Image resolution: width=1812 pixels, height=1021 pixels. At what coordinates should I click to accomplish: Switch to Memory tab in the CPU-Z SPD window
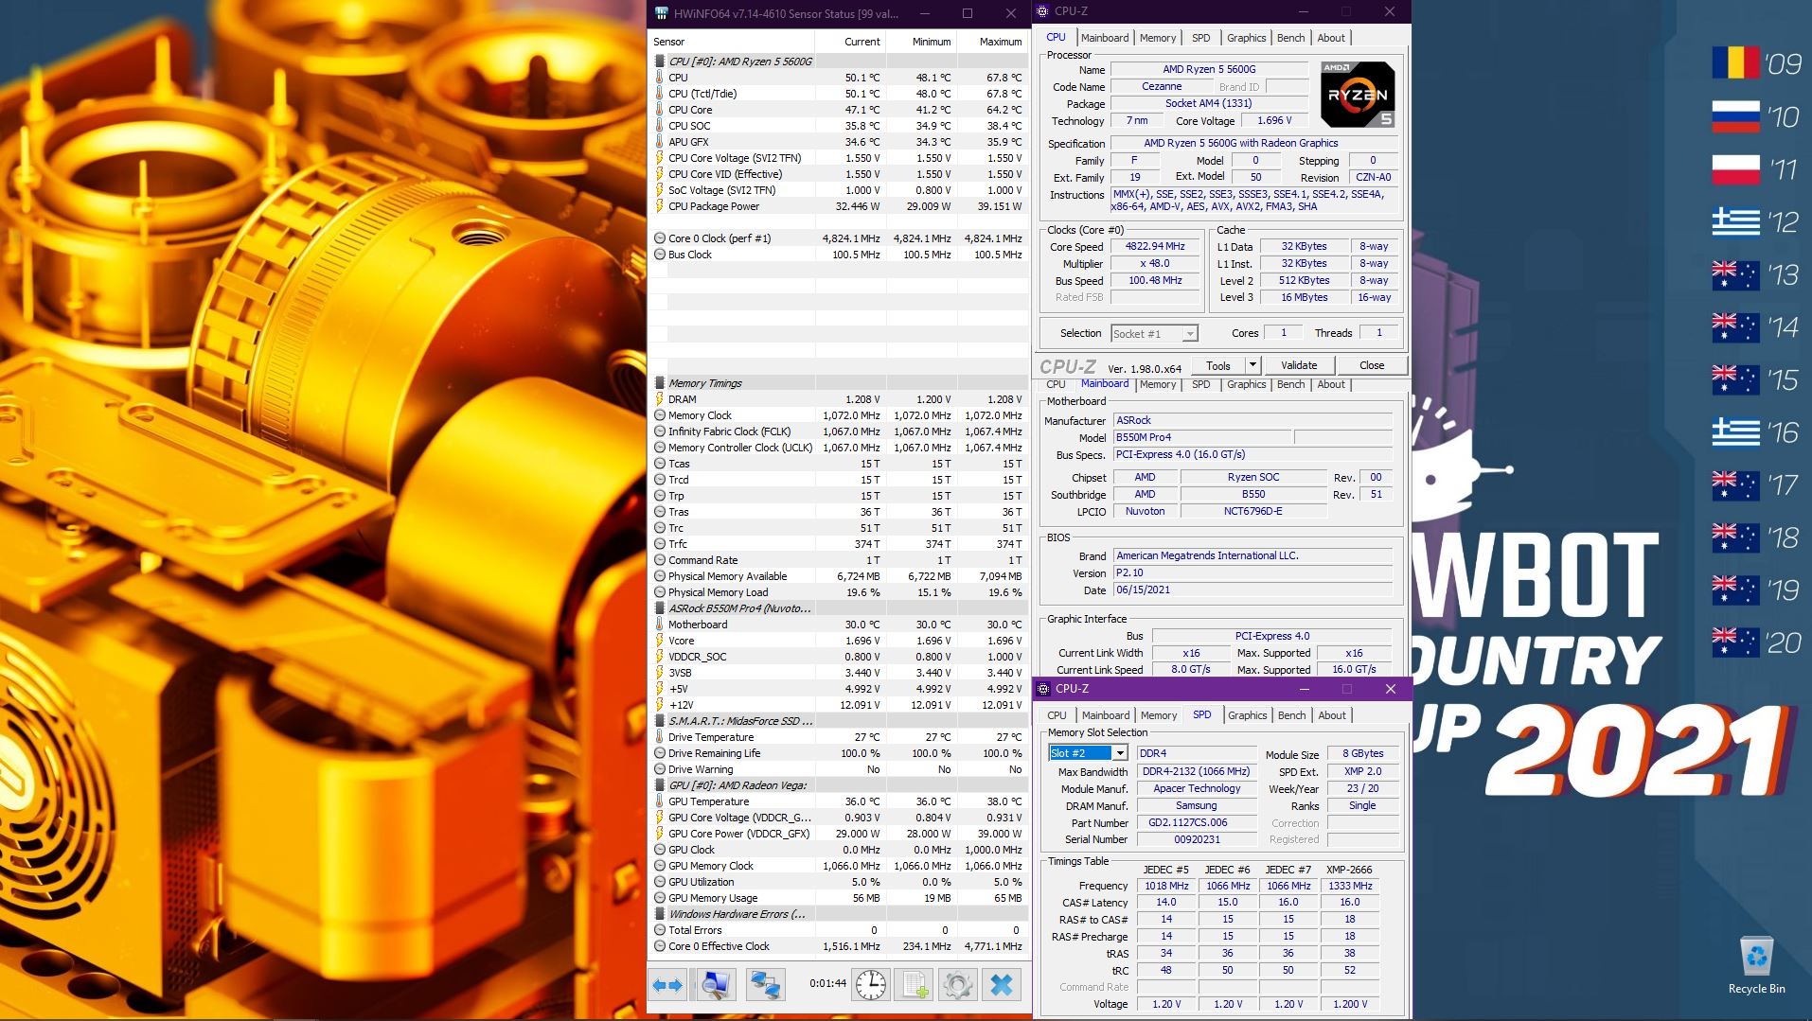[1159, 715]
